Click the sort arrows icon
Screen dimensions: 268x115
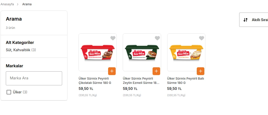[x=246, y=20]
